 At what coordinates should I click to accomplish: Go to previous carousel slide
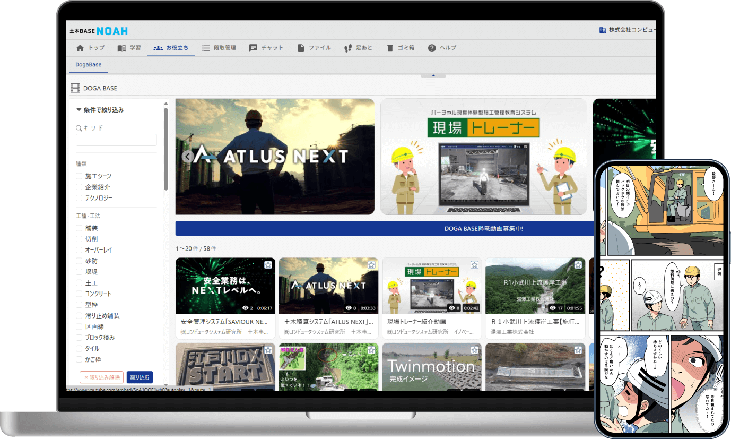click(187, 157)
